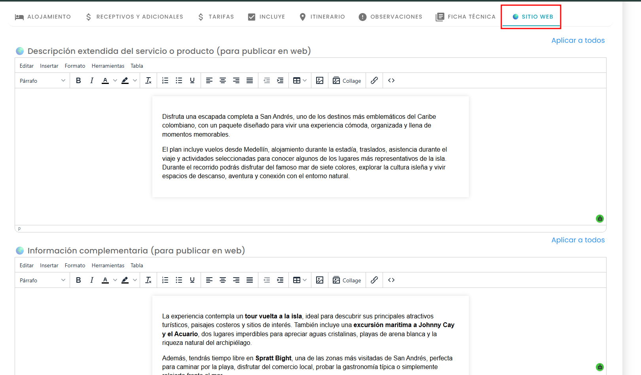The height and width of the screenshot is (375, 641).
Task: Apply text color in Descripción extendida editor
Action: [105, 80]
